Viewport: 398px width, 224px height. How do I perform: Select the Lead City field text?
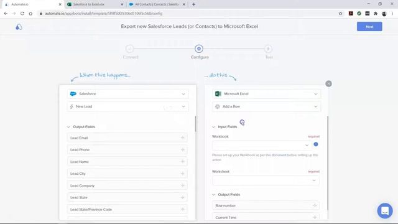click(x=78, y=174)
